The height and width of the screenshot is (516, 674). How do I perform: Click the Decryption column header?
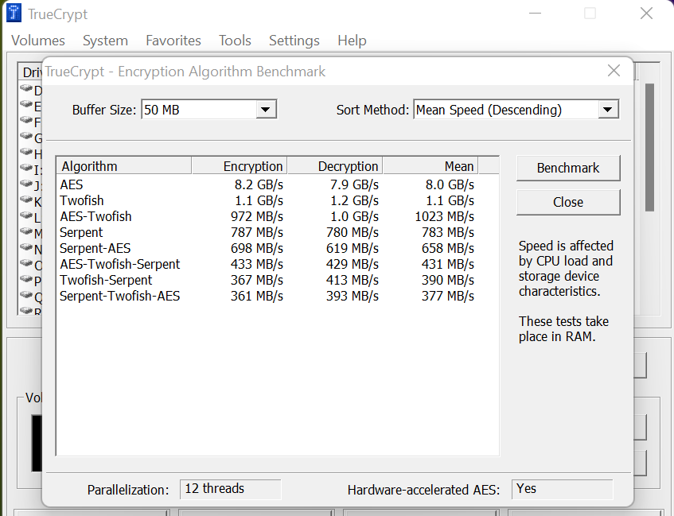(x=335, y=166)
